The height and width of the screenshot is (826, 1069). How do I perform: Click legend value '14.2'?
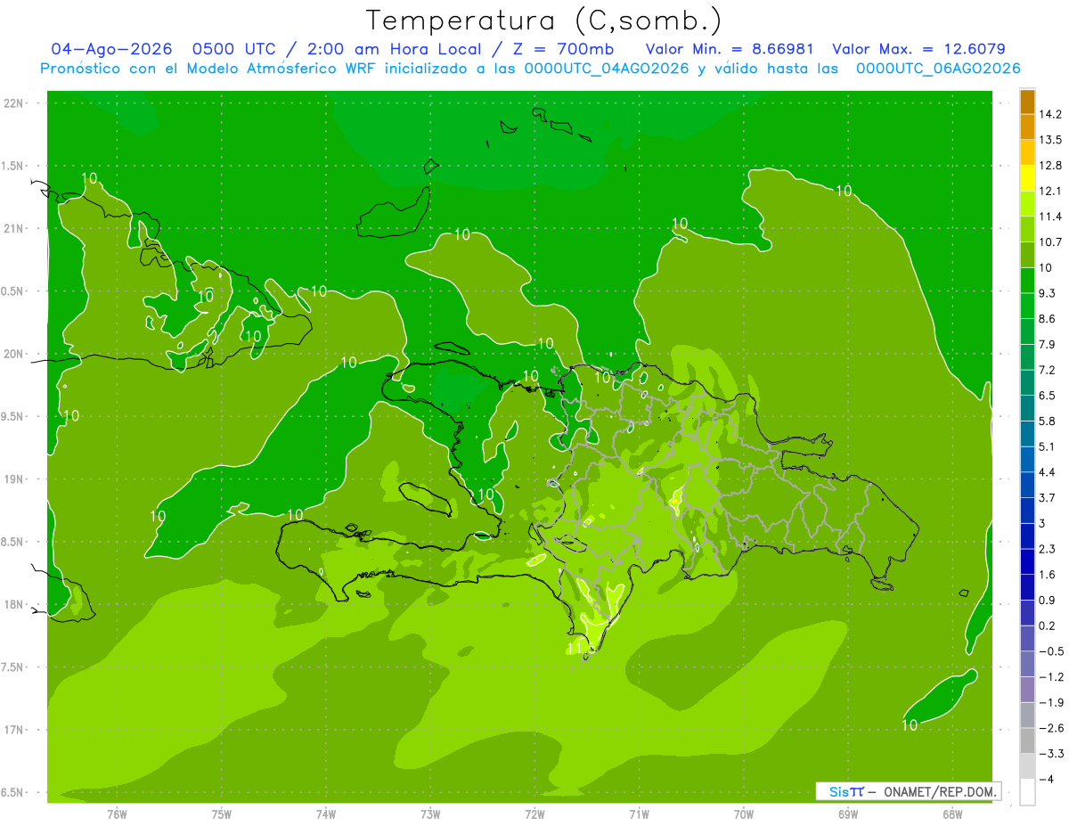[x=1051, y=114]
